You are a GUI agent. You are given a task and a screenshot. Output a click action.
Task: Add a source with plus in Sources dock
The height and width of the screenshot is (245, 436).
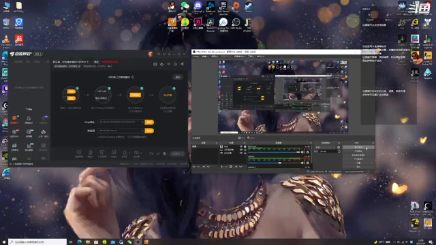click(x=222, y=167)
